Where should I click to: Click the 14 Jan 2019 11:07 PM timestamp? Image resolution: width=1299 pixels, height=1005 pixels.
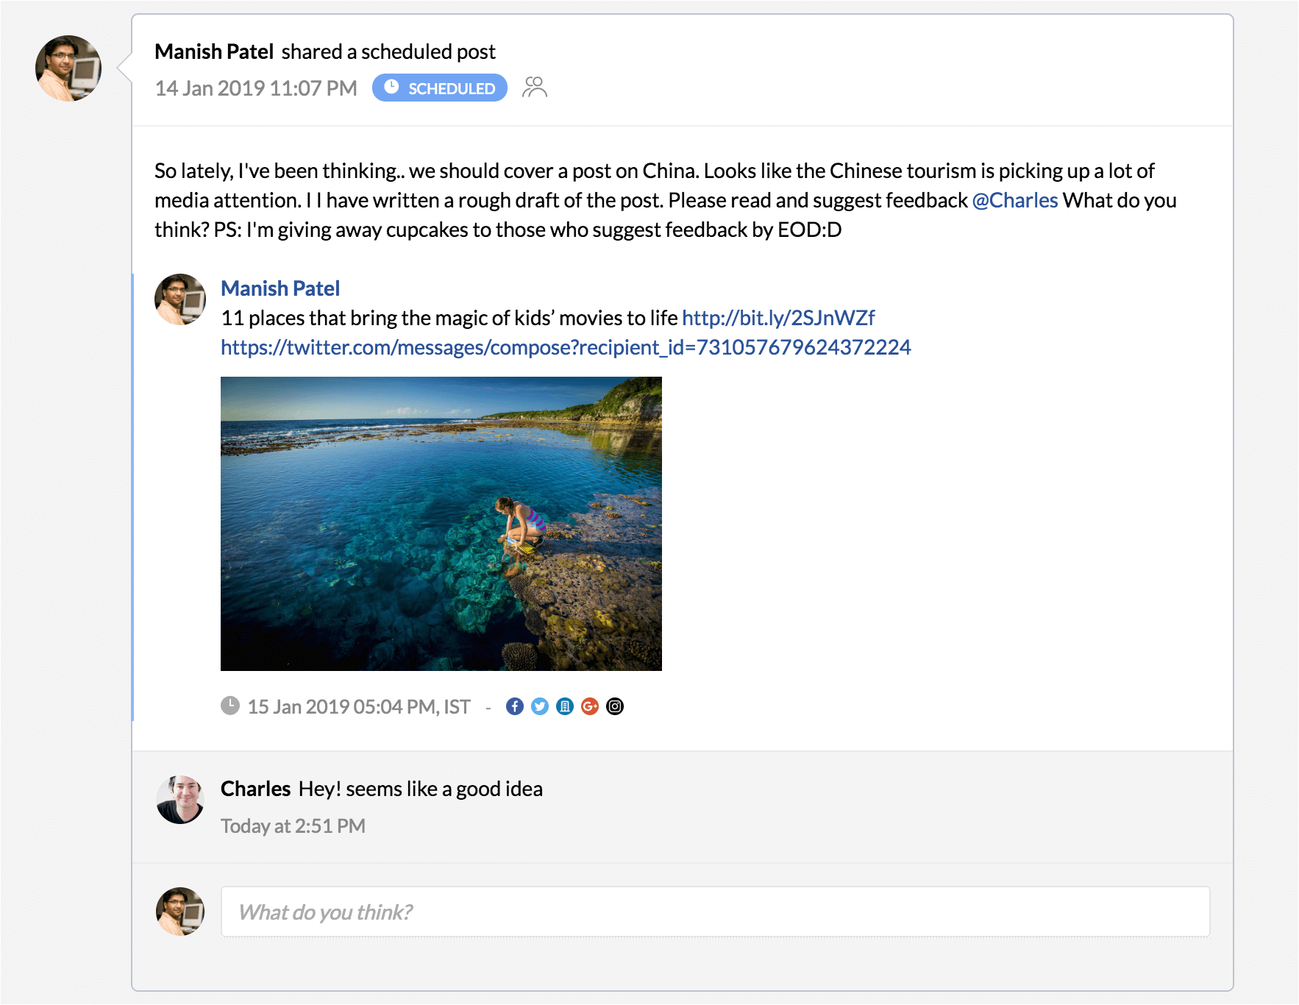tap(256, 88)
